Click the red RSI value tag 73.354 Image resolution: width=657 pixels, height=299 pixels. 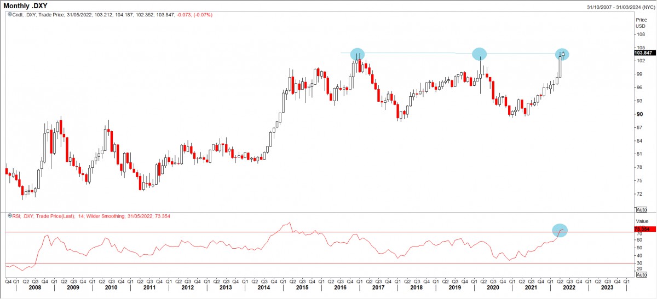tap(641, 229)
